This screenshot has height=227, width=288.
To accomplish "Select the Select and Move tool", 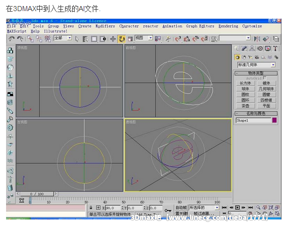I will click(x=113, y=39).
